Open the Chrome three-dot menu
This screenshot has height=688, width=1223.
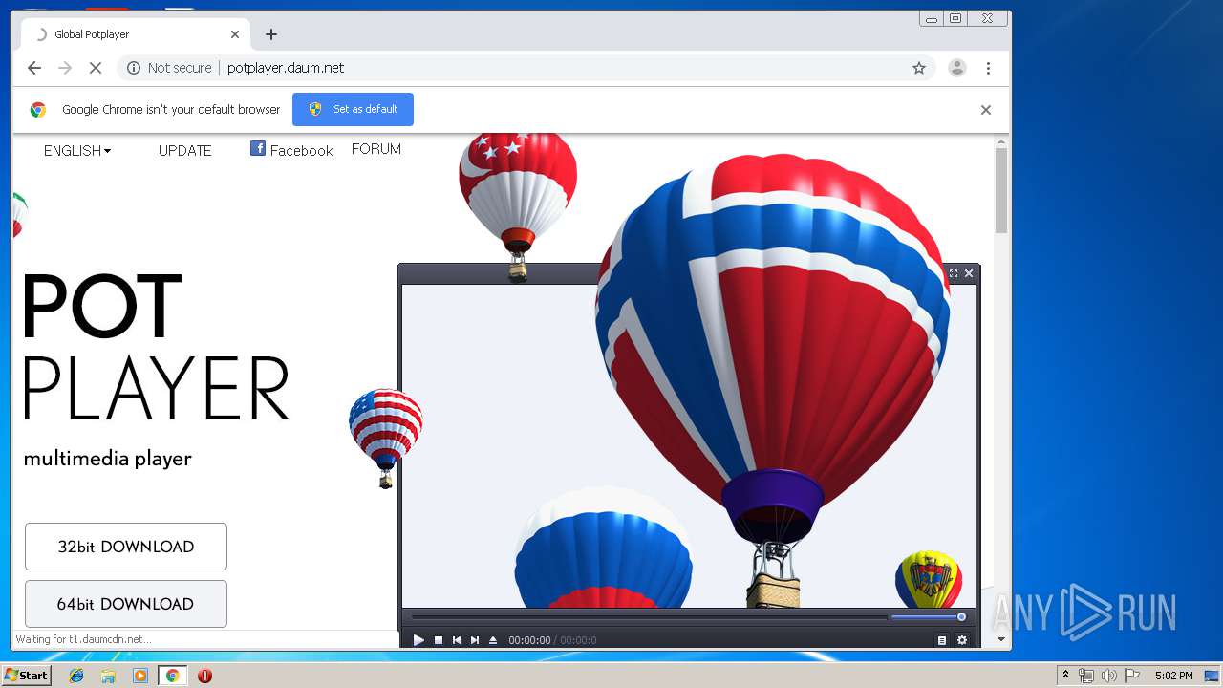point(988,68)
